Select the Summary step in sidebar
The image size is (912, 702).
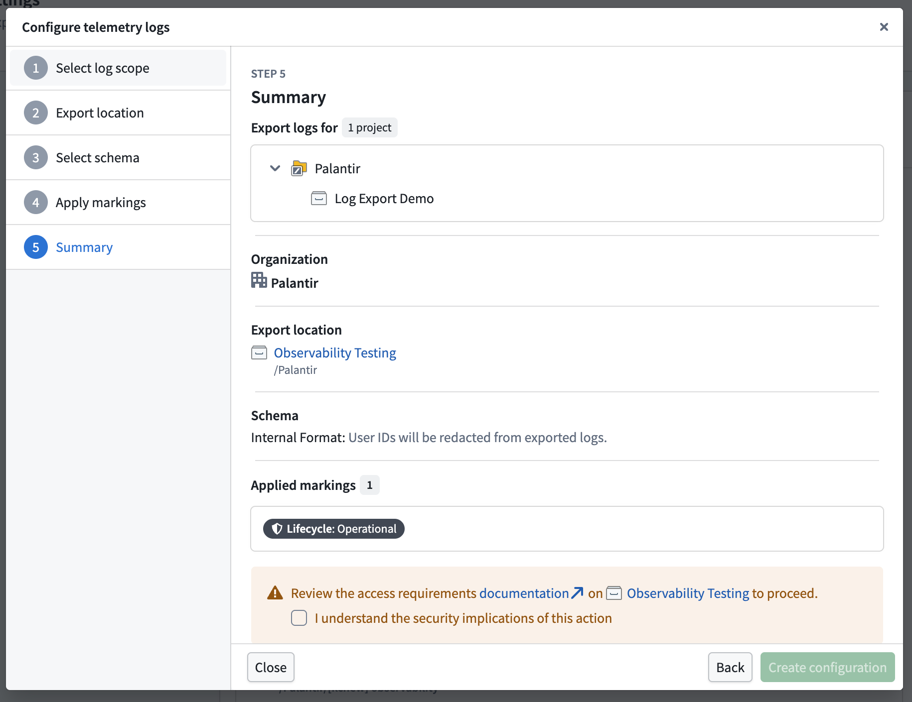pos(118,247)
